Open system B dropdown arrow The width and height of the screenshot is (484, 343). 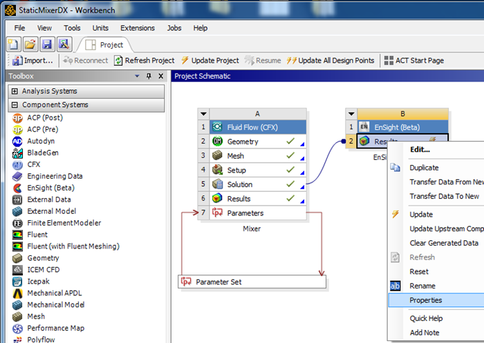pyautogui.click(x=351, y=114)
